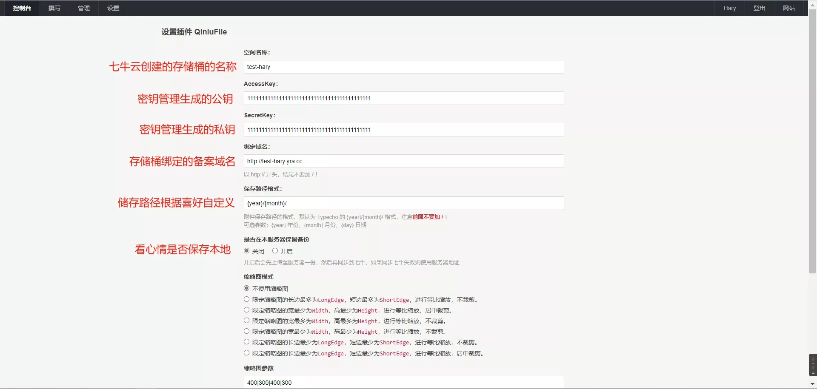Select 不使用缩略图 radio option
This screenshot has height=389, width=817.
click(x=246, y=288)
